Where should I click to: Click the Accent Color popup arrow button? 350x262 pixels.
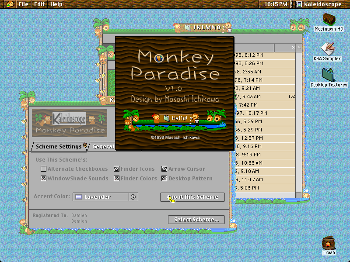(x=133, y=197)
